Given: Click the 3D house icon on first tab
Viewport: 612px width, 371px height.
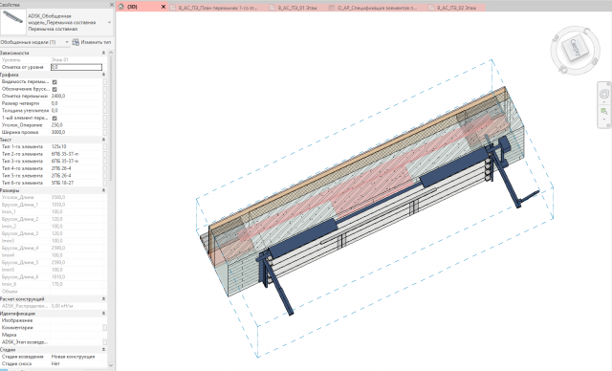Looking at the screenshot, I should coord(120,7).
